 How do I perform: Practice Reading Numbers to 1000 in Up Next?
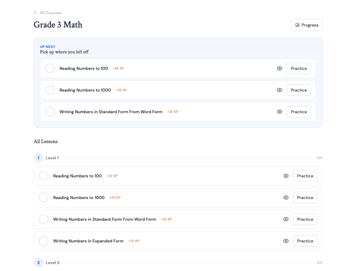point(299,90)
